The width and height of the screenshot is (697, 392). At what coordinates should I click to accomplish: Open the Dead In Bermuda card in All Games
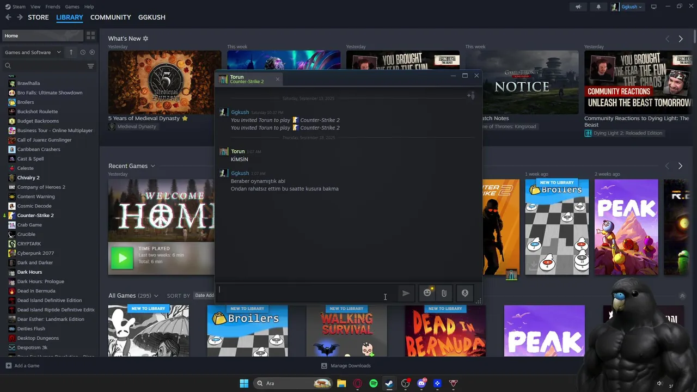pyautogui.click(x=445, y=331)
